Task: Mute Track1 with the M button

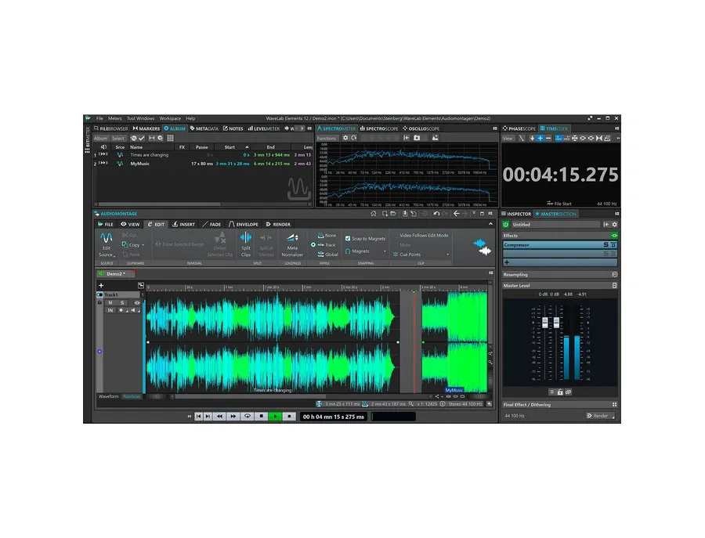Action: 110,302
